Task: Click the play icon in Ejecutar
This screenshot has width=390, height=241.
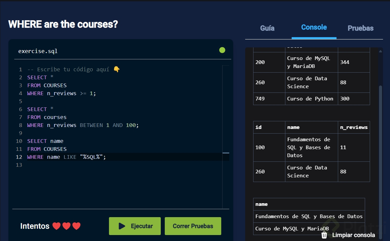Action: point(122,226)
